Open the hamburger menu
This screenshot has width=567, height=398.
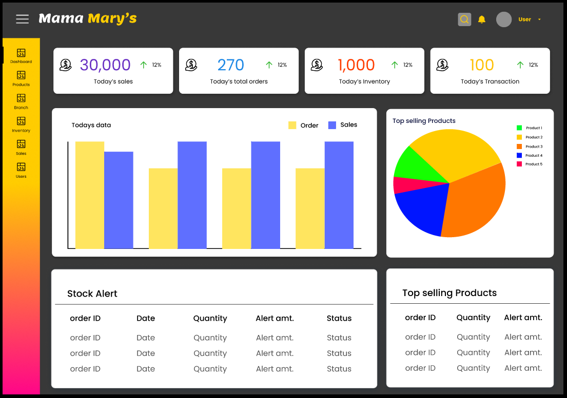[x=22, y=19]
